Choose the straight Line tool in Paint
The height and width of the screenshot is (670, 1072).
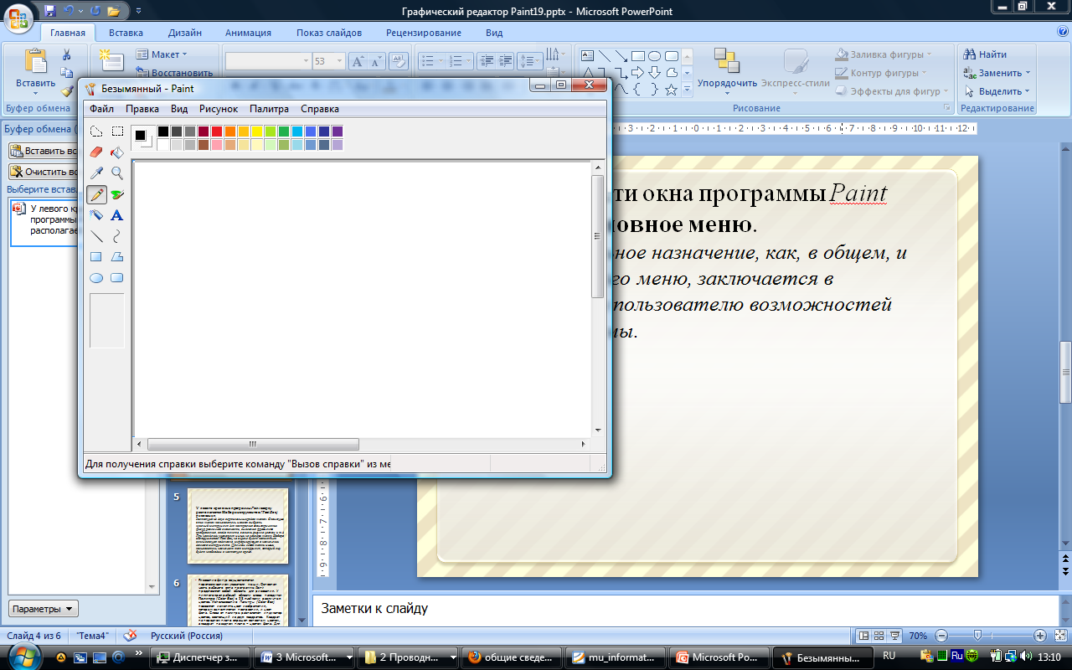tap(96, 236)
